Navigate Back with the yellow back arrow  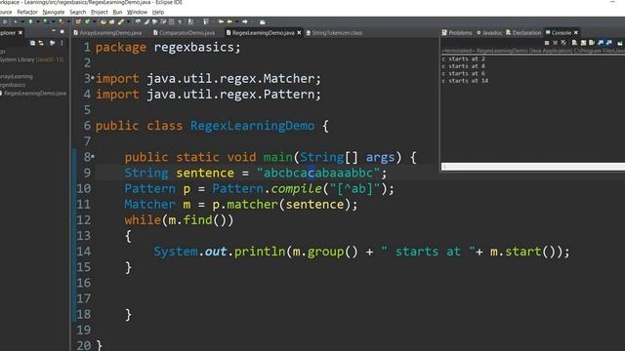click(229, 21)
